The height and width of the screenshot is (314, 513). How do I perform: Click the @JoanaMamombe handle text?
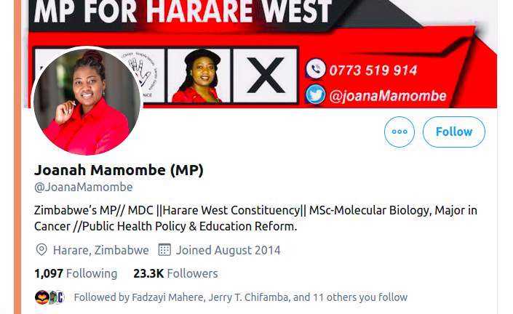pyautogui.click(x=84, y=188)
